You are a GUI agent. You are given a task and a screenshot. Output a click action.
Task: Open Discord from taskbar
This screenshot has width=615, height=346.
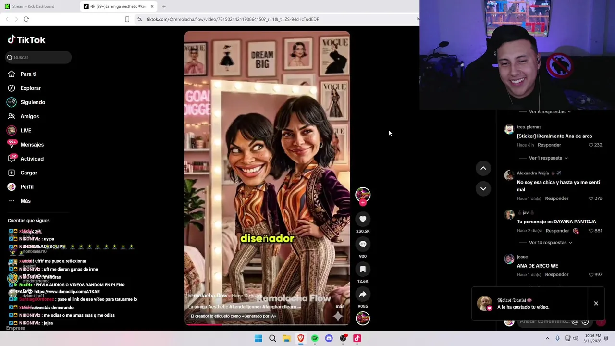click(329, 338)
